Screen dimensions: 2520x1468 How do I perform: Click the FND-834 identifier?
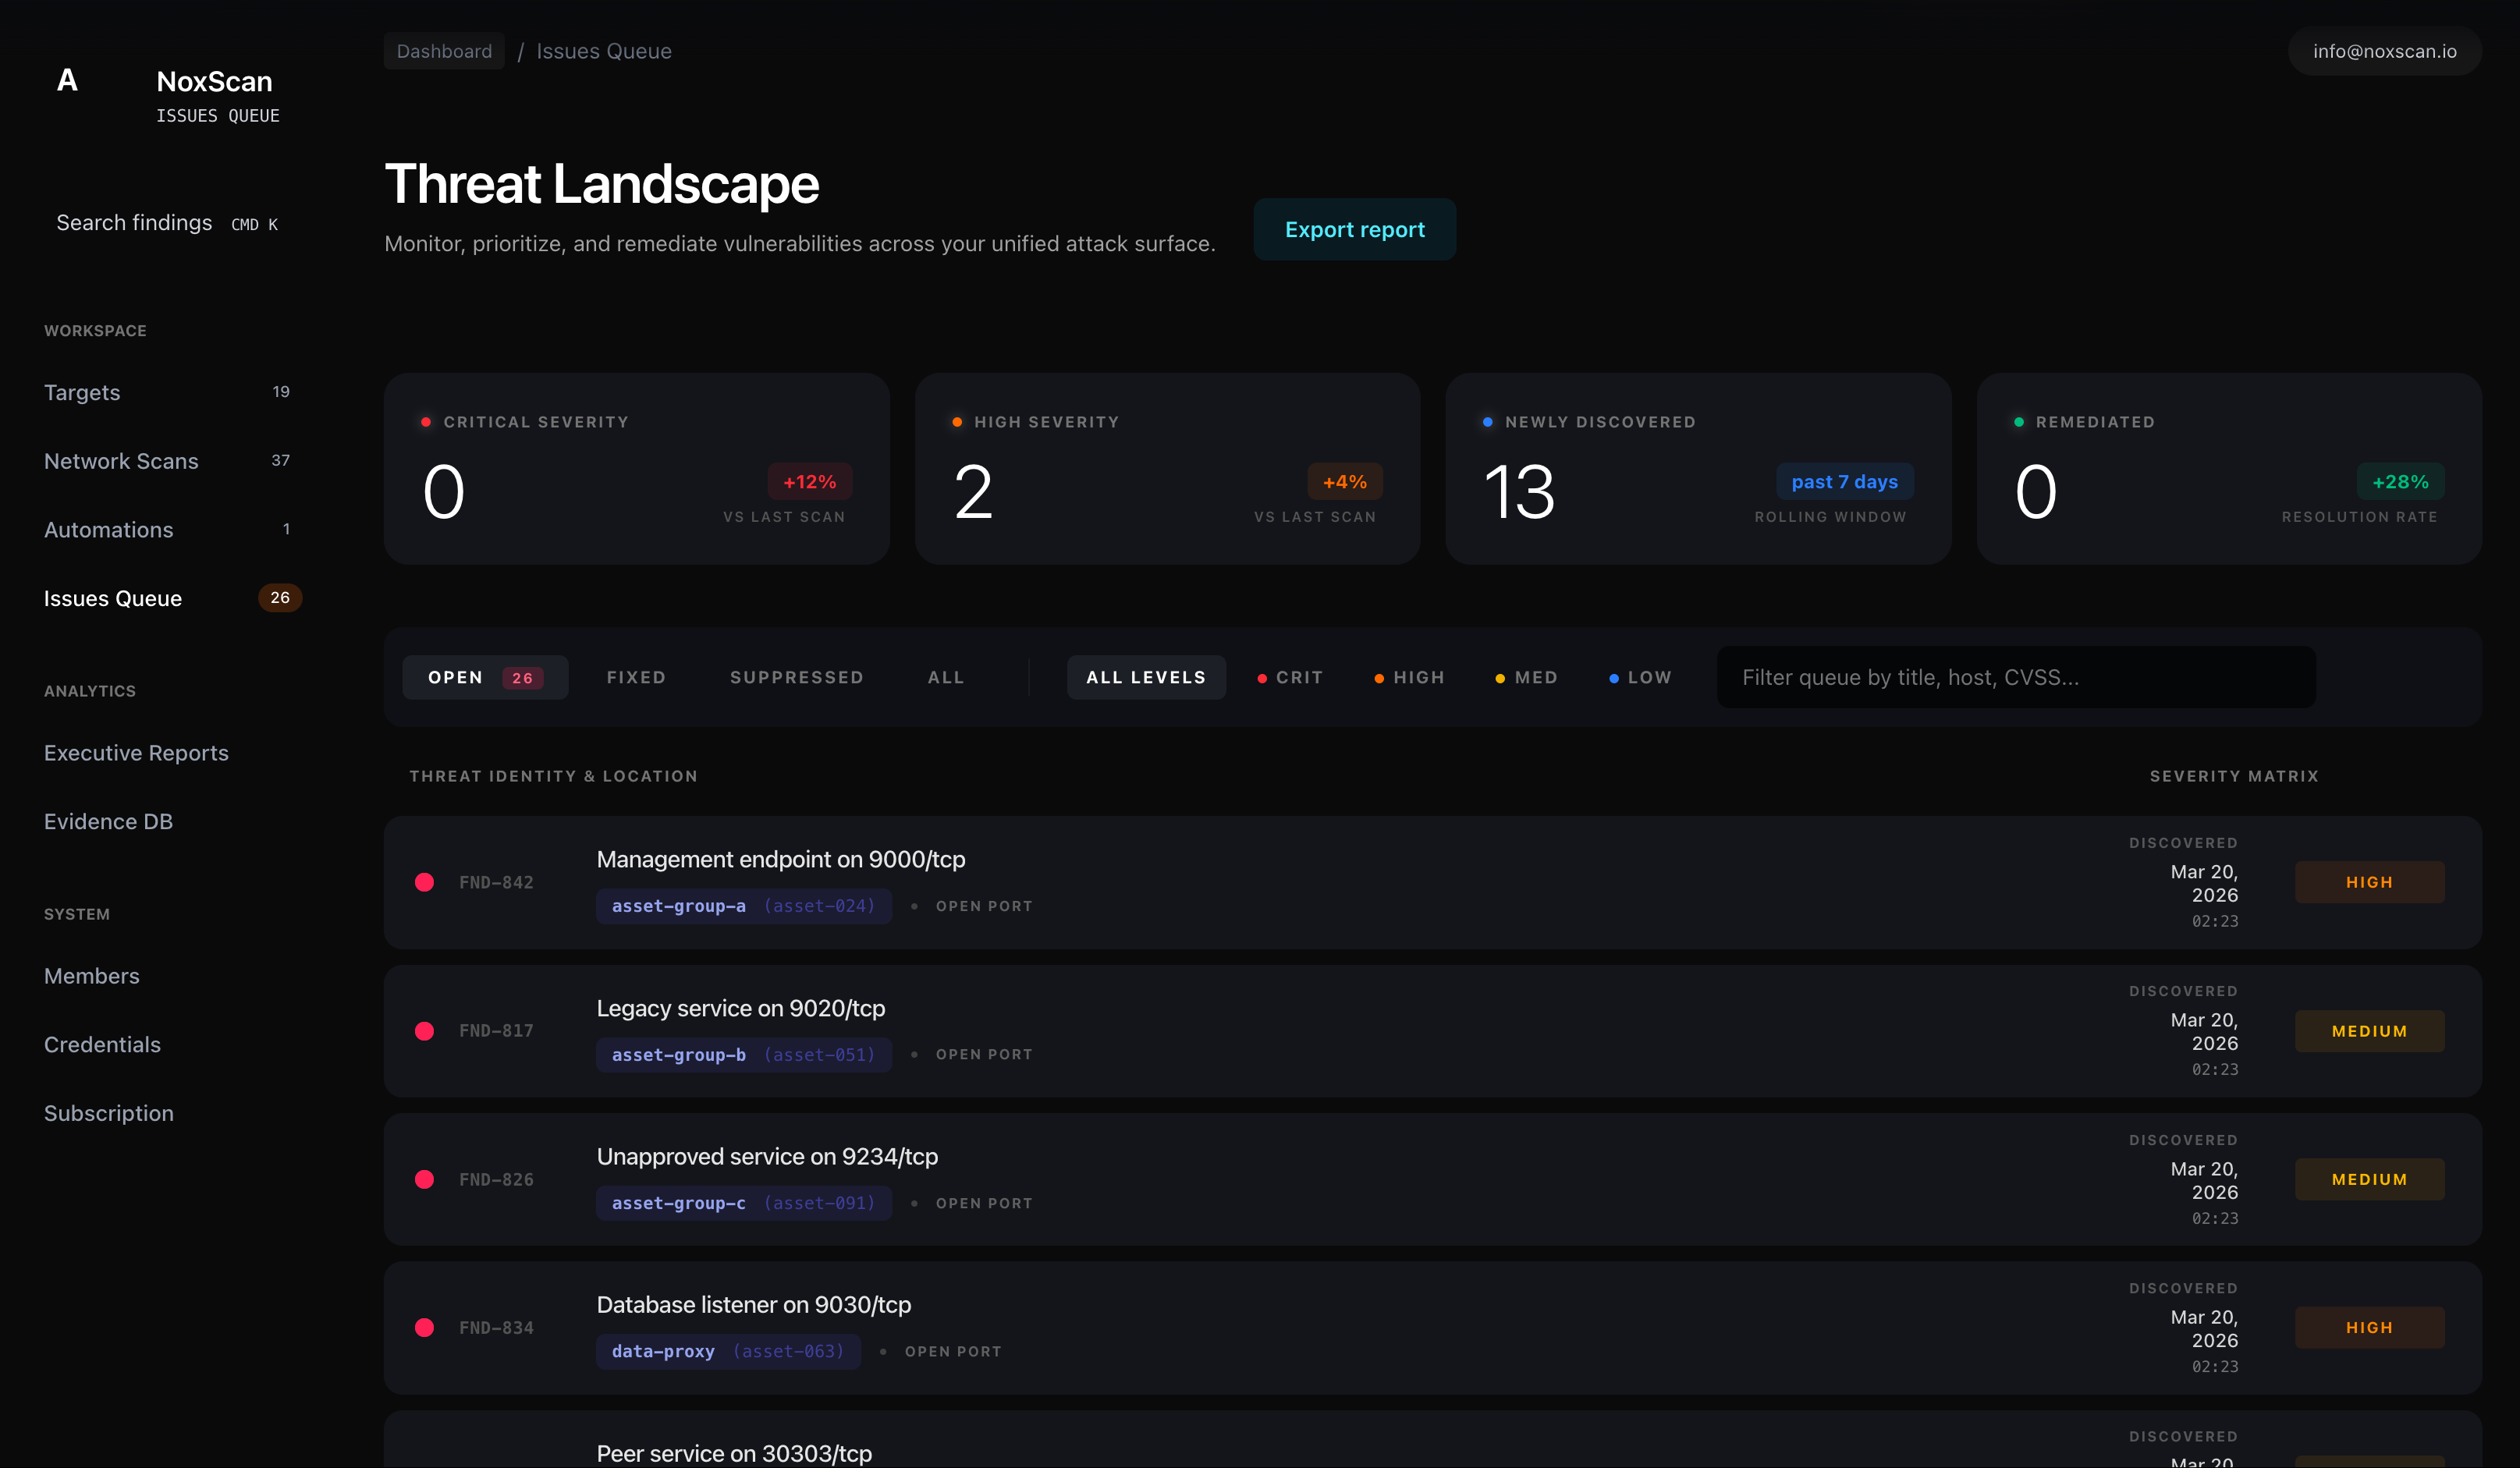pos(496,1327)
